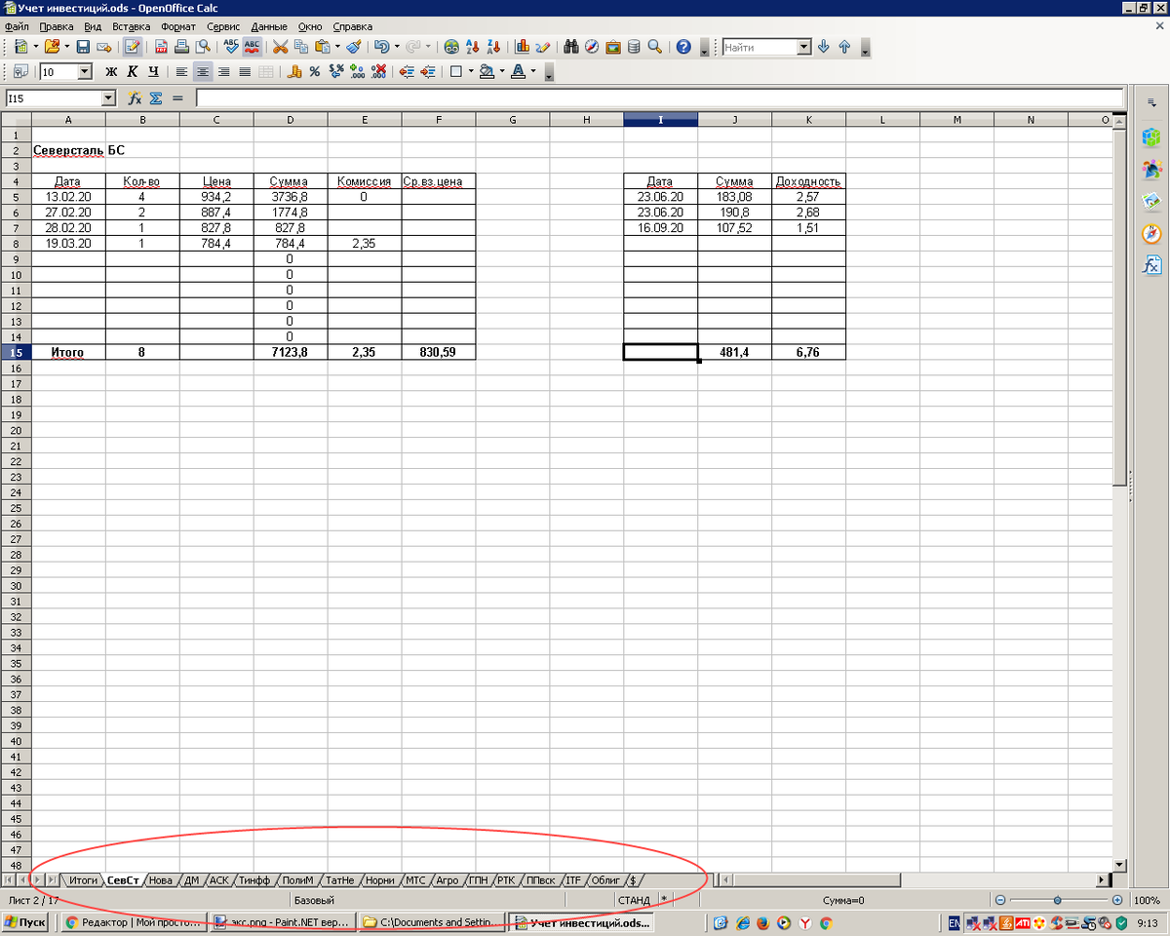Click the Print file directly icon
The width and height of the screenshot is (1170, 936).
pos(181,47)
